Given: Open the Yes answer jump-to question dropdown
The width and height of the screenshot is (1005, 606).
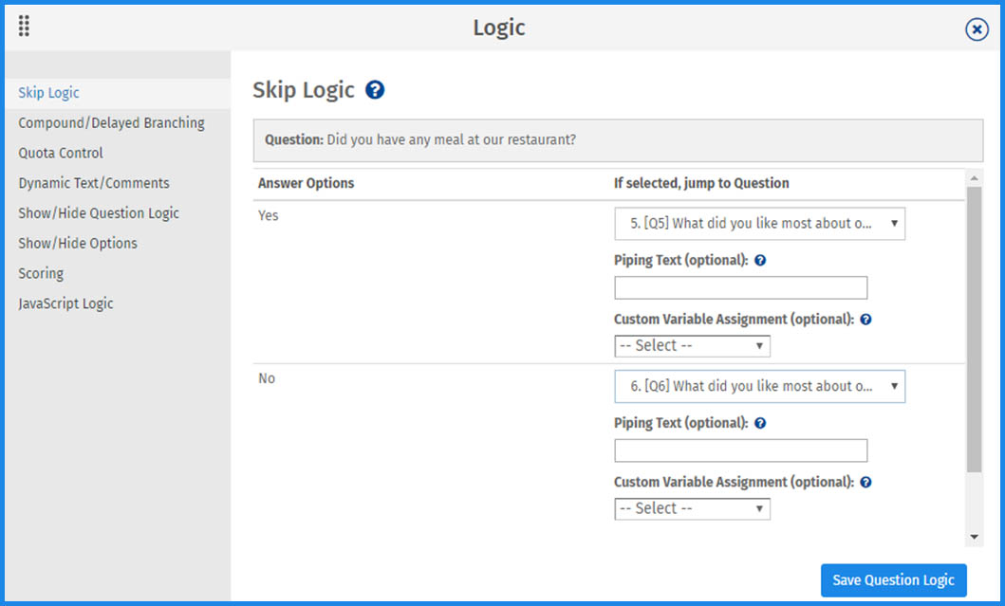Looking at the screenshot, I should click(x=759, y=225).
